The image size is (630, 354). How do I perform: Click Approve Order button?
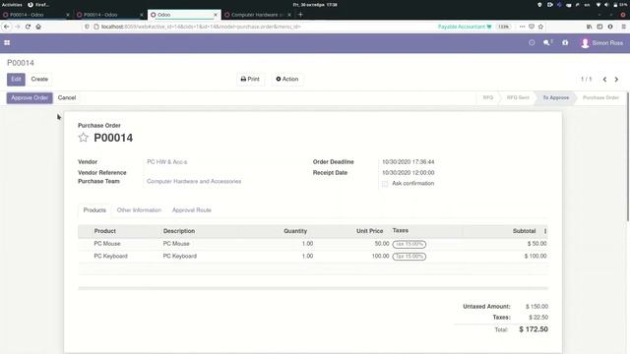(30, 98)
